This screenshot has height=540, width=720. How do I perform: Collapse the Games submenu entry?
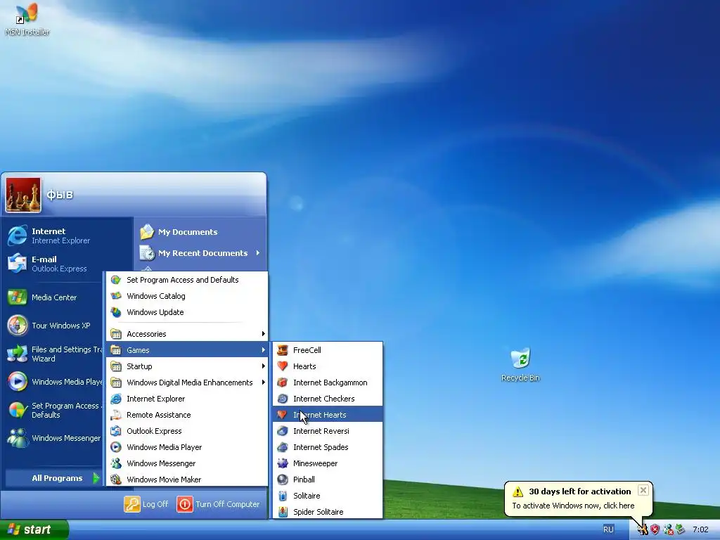coord(187,350)
